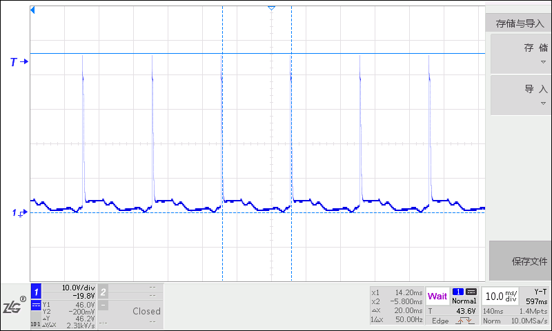Click the delta-Y value 46.2V
Viewport: 552px width, 331px height.
pyautogui.click(x=85, y=319)
